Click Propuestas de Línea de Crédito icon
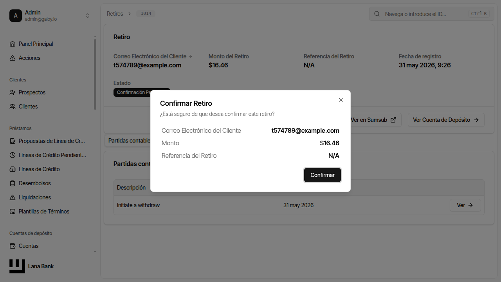501x282 pixels. click(13, 141)
